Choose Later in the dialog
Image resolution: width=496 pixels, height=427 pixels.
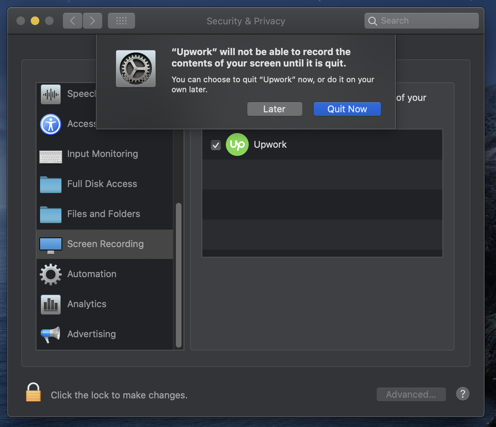point(274,109)
